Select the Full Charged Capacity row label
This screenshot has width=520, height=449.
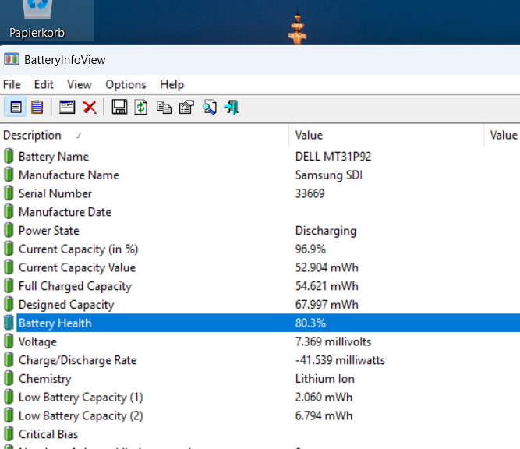click(75, 287)
